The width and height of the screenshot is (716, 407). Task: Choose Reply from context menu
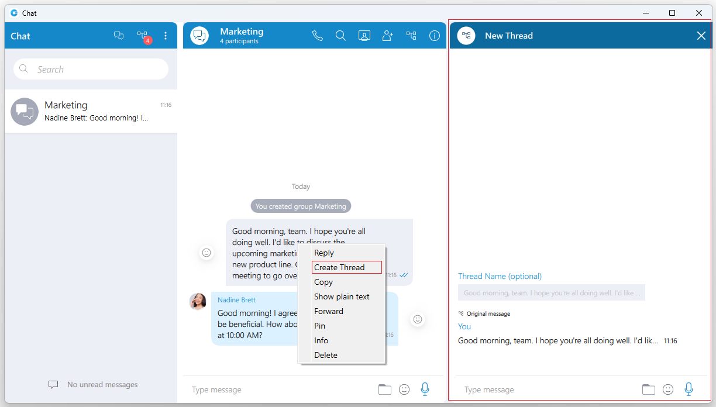pos(324,253)
